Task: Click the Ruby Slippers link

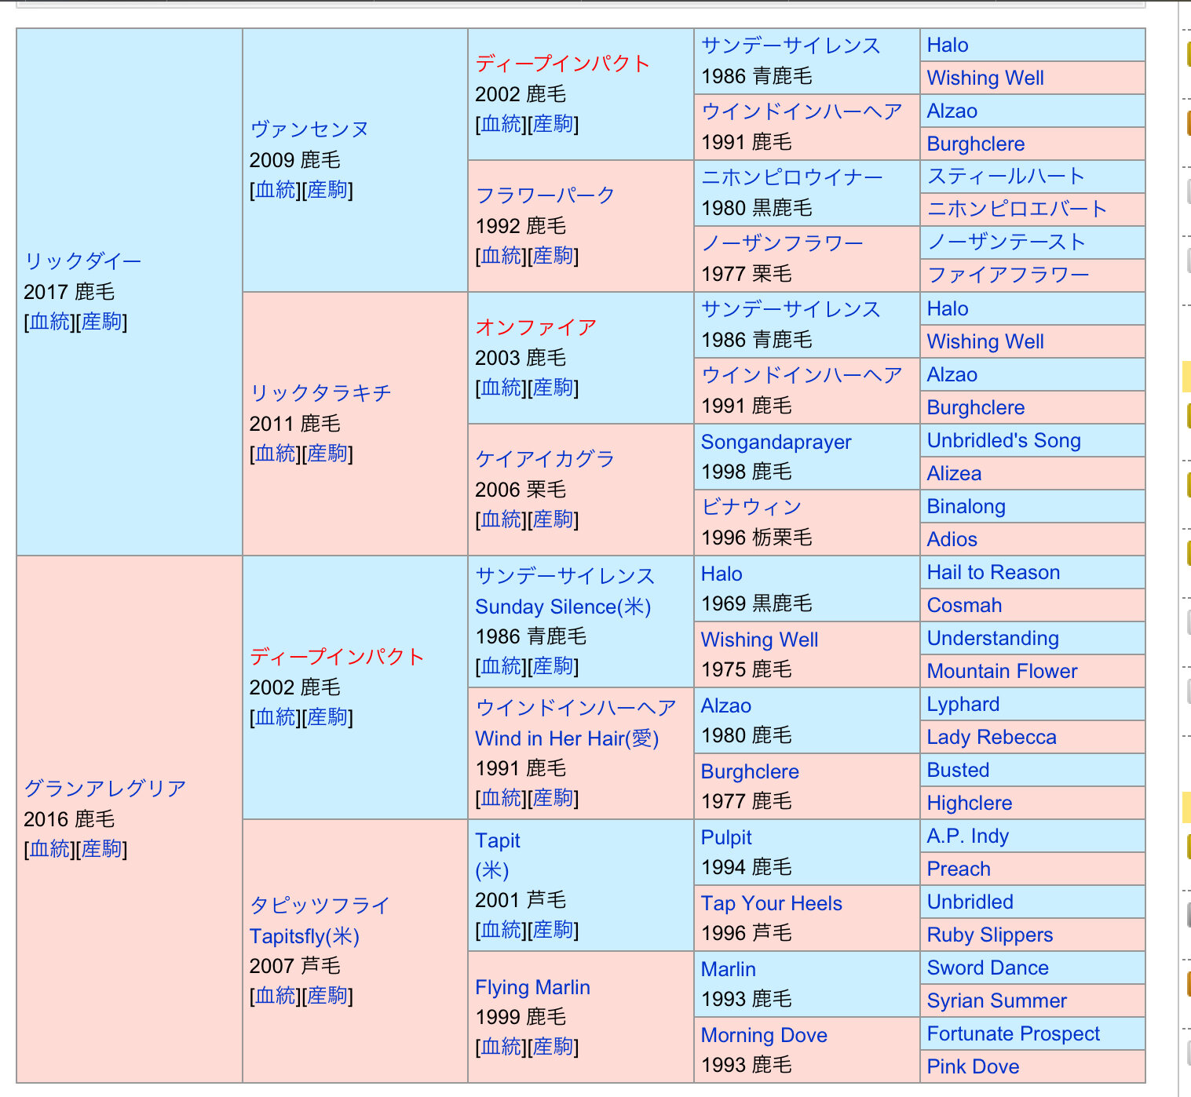Action: 989,935
